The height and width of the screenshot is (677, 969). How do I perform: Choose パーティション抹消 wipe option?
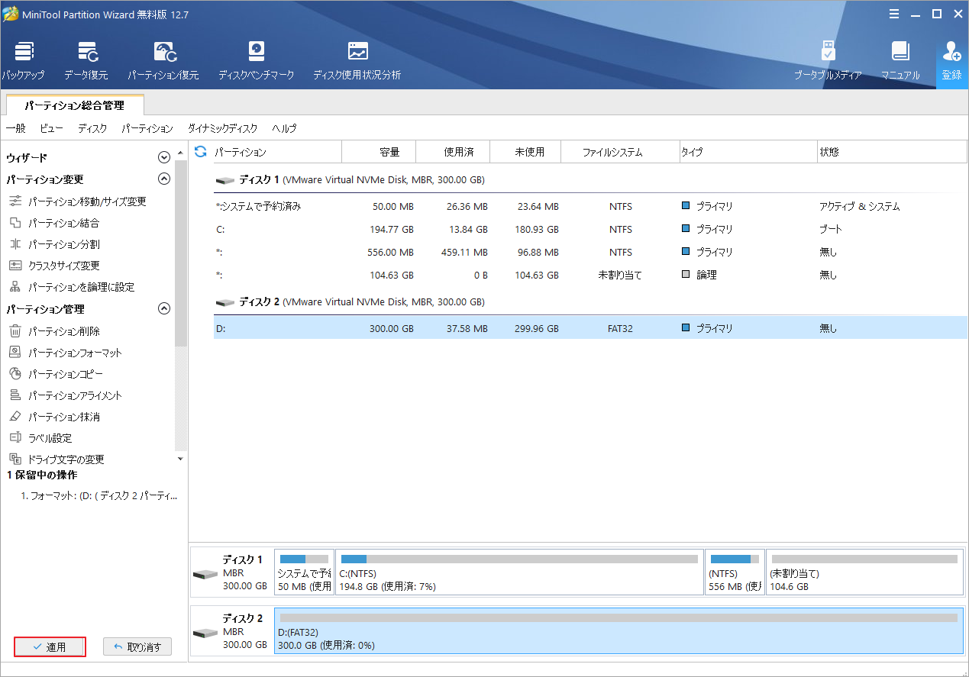click(54, 417)
